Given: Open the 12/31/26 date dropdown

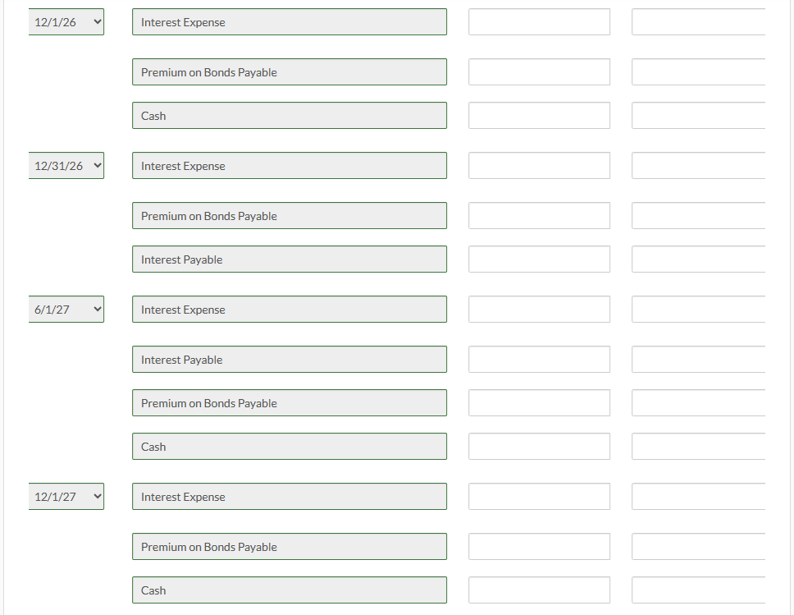Looking at the screenshot, I should 66,165.
